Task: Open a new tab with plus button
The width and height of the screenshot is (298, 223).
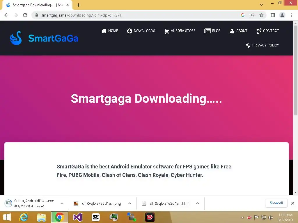Action: point(79,5)
